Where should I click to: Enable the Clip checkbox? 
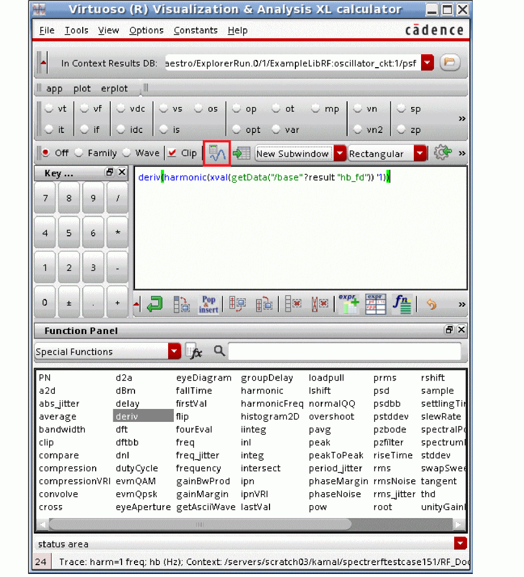pos(172,153)
